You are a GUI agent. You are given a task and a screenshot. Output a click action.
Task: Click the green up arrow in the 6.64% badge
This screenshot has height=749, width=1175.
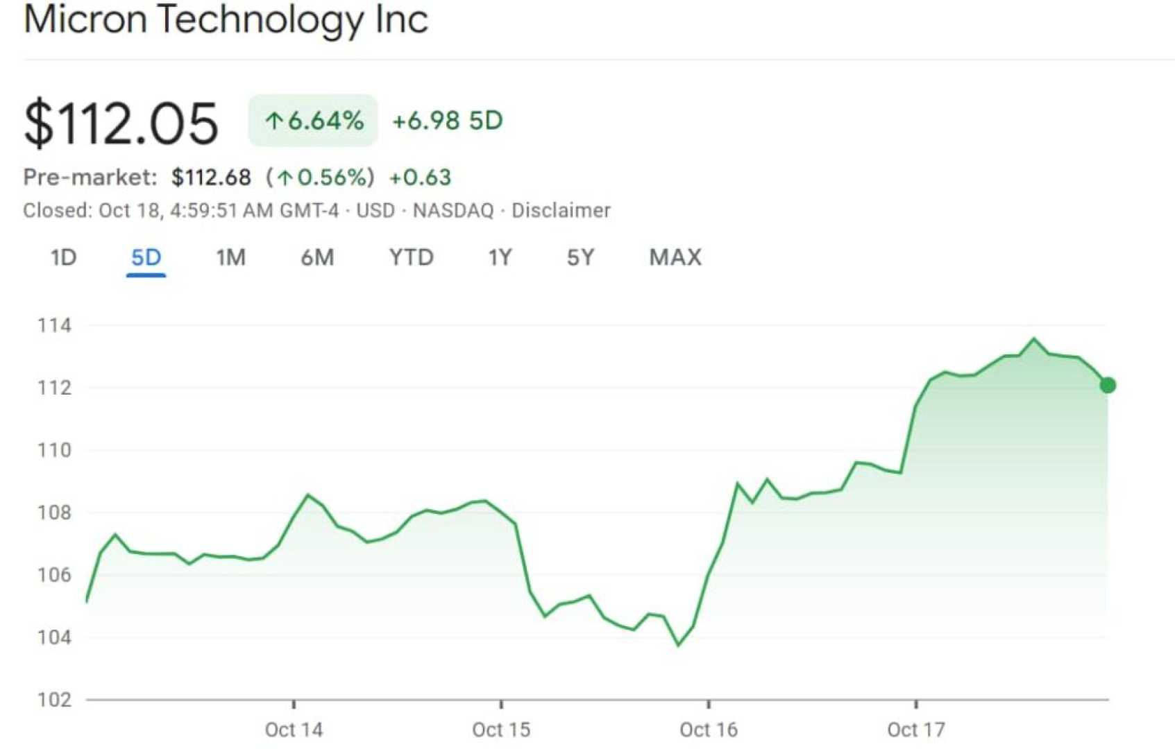(x=275, y=120)
